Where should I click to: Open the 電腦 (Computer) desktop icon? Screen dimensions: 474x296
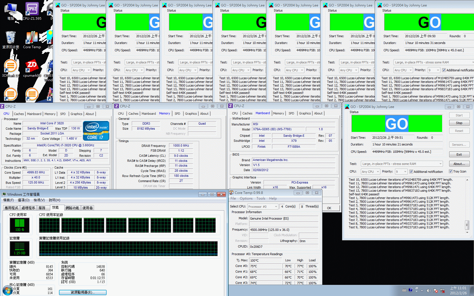[11, 11]
